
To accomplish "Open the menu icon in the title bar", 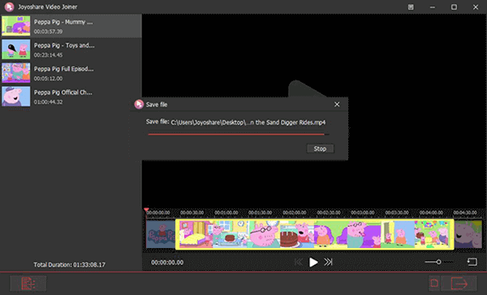I will (x=411, y=6).
